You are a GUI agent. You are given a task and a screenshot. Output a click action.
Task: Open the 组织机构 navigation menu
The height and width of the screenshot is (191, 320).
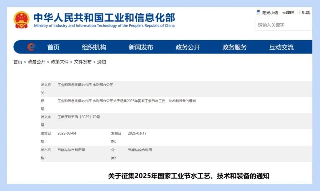[94, 47]
